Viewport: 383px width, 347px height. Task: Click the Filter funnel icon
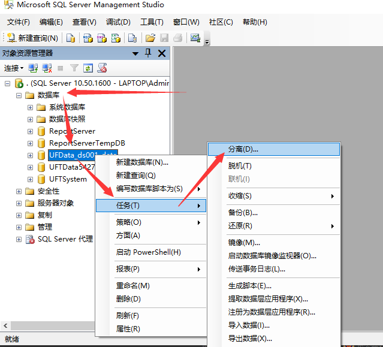coord(74,68)
